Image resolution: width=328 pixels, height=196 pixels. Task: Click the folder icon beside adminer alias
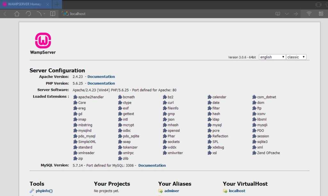click(x=160, y=191)
